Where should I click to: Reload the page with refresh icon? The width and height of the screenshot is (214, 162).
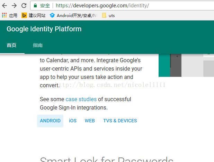pyautogui.click(x=24, y=6)
